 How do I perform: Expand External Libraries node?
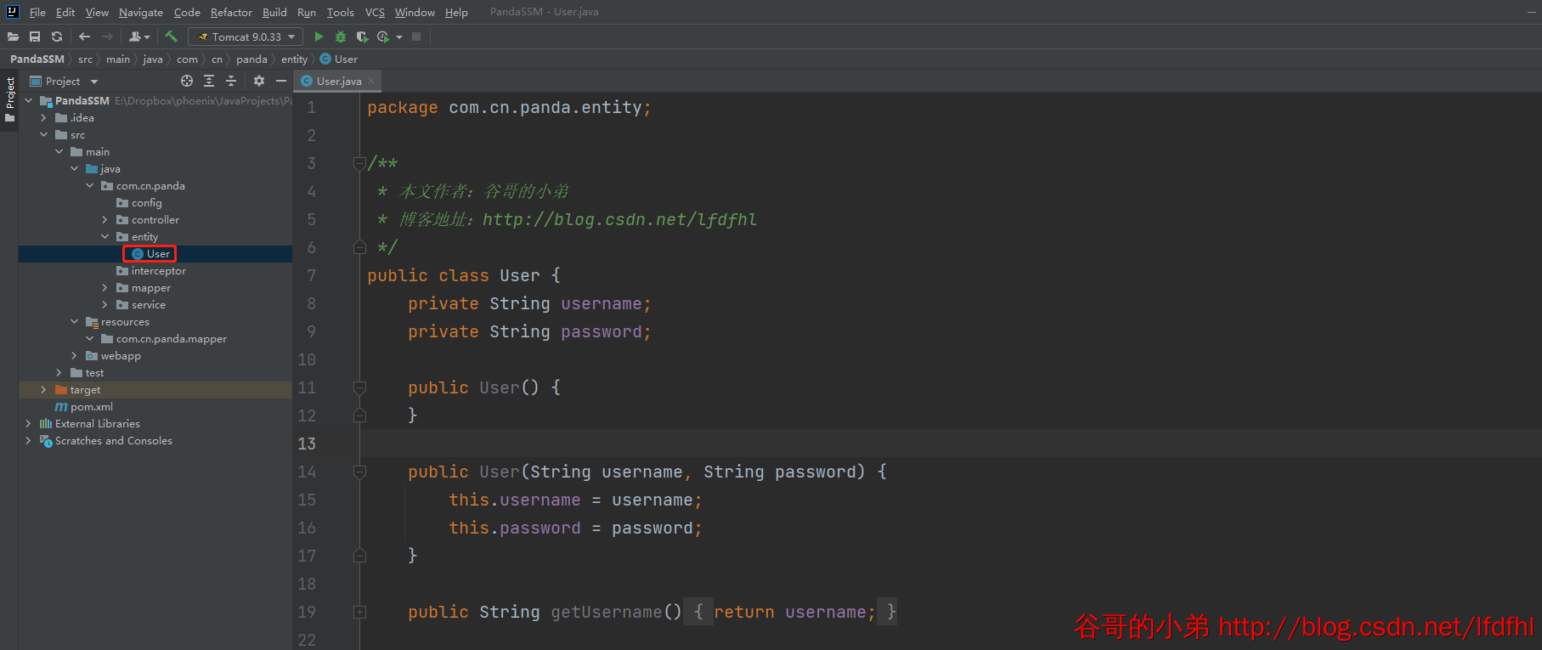pos(29,424)
